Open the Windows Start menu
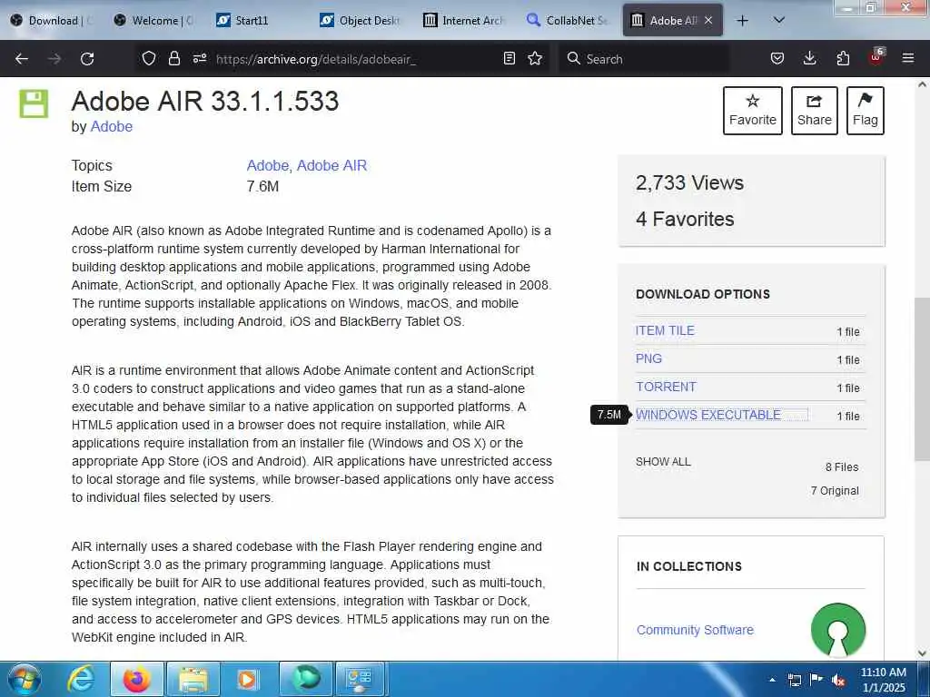 [25, 679]
